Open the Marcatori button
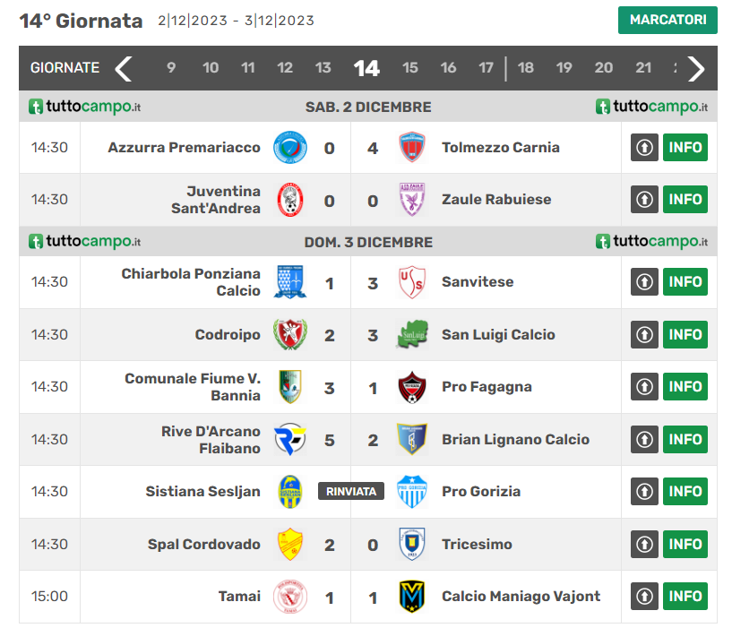The width and height of the screenshot is (732, 628). 667,20
